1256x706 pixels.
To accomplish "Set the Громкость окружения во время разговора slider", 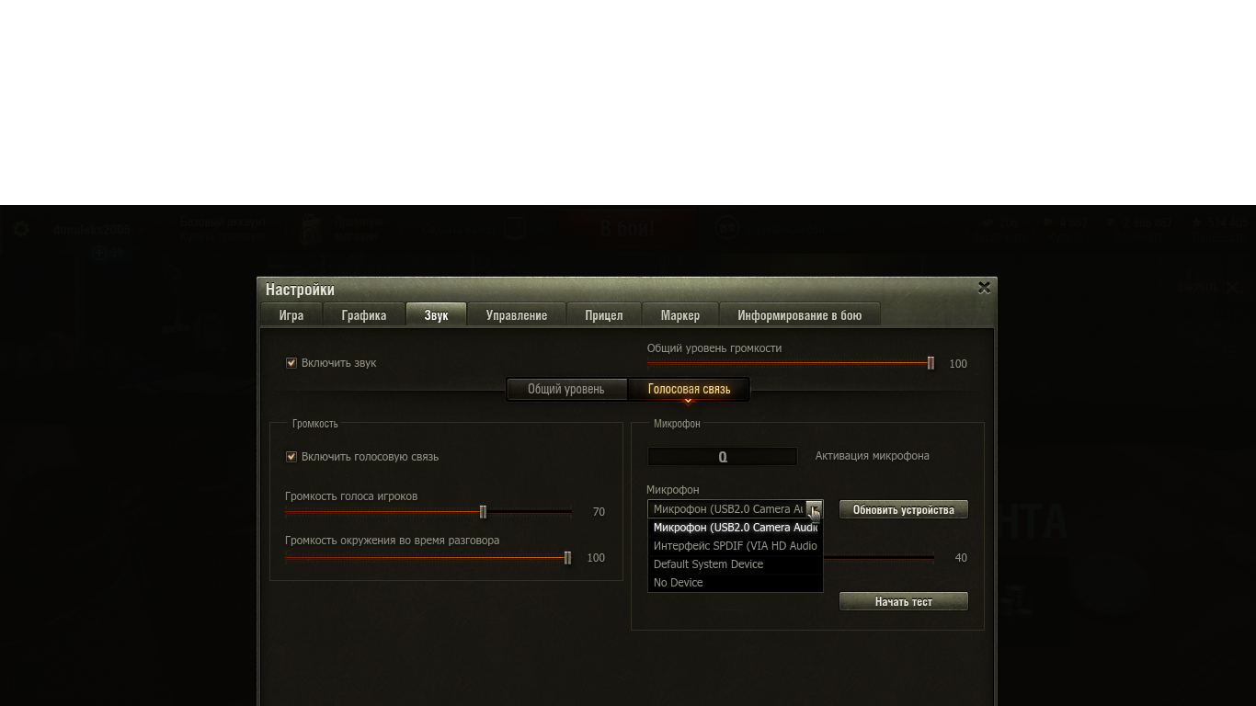I will click(x=428, y=557).
